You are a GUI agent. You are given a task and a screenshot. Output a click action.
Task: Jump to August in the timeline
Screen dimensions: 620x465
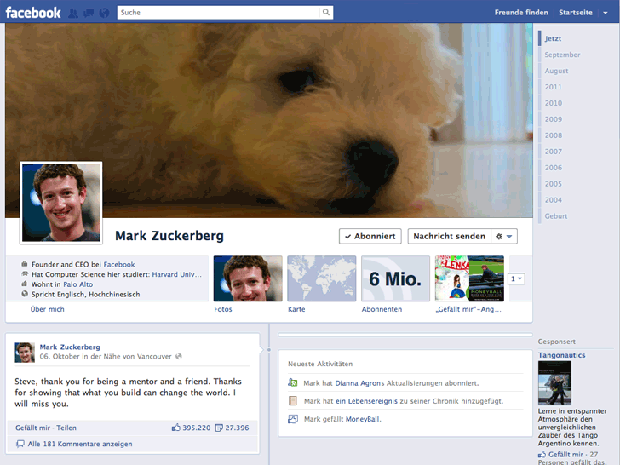(556, 71)
